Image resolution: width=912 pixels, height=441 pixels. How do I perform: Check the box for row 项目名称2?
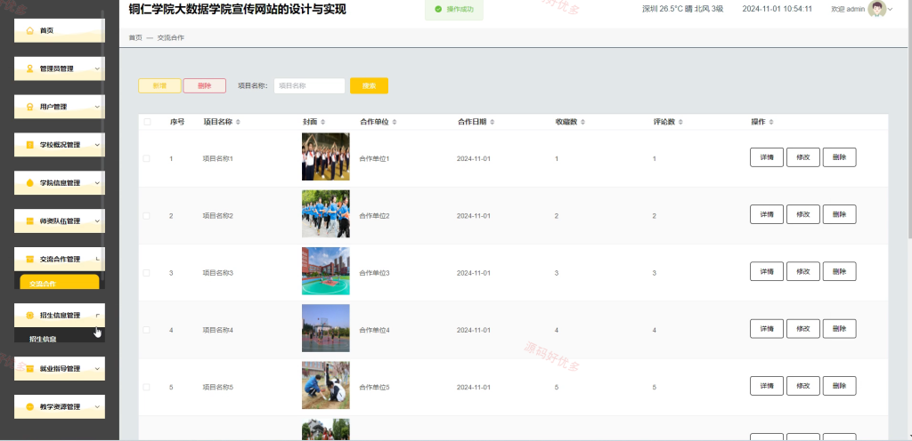coord(147,216)
